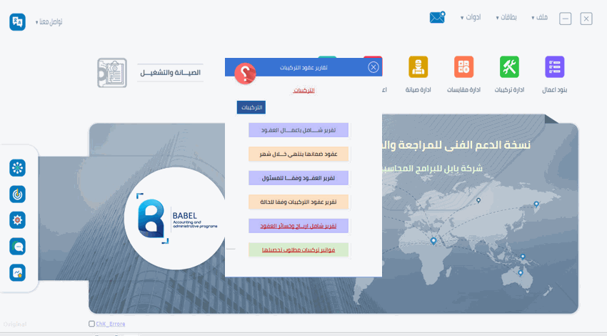Expand the ادوات tools dropdown menu
607x336 pixels.
click(x=471, y=18)
